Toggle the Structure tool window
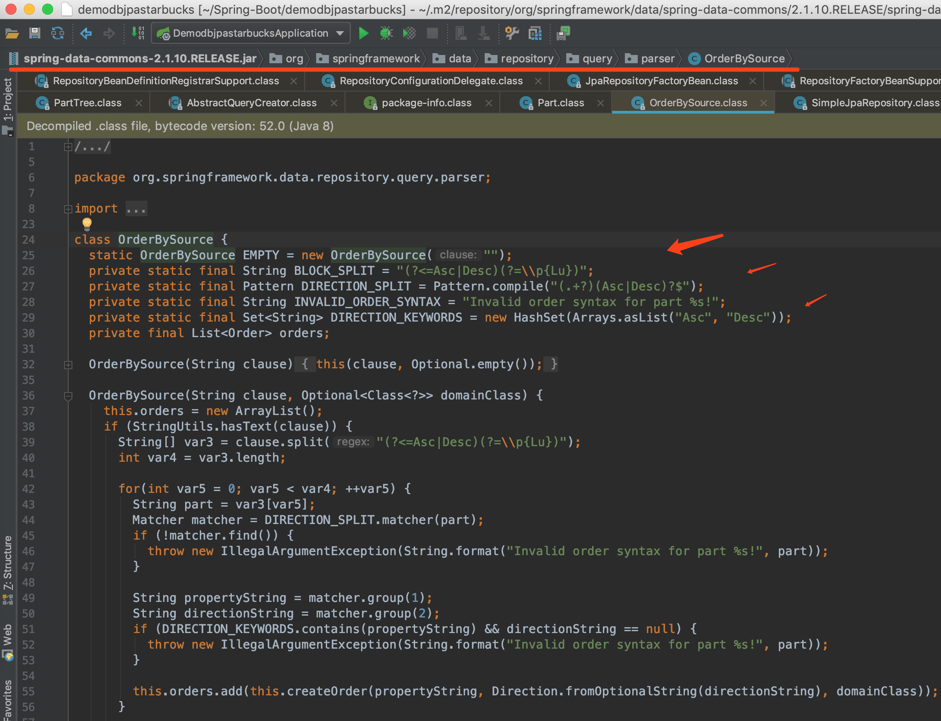 point(8,570)
